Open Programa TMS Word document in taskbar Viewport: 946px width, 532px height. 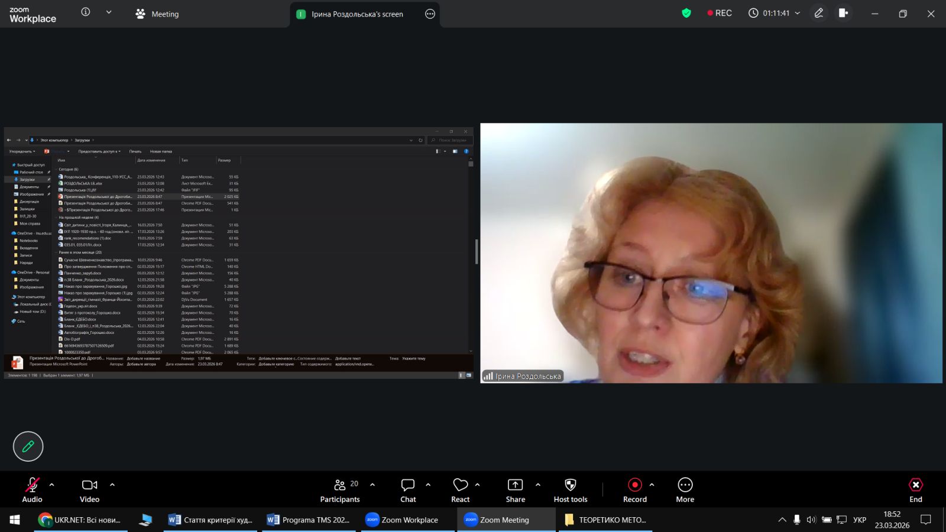pos(309,520)
